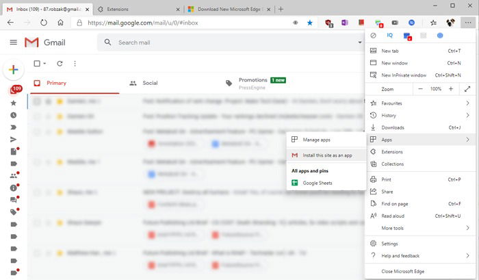
Task: Open the Starred folder in the sidebar
Action: point(14,103)
